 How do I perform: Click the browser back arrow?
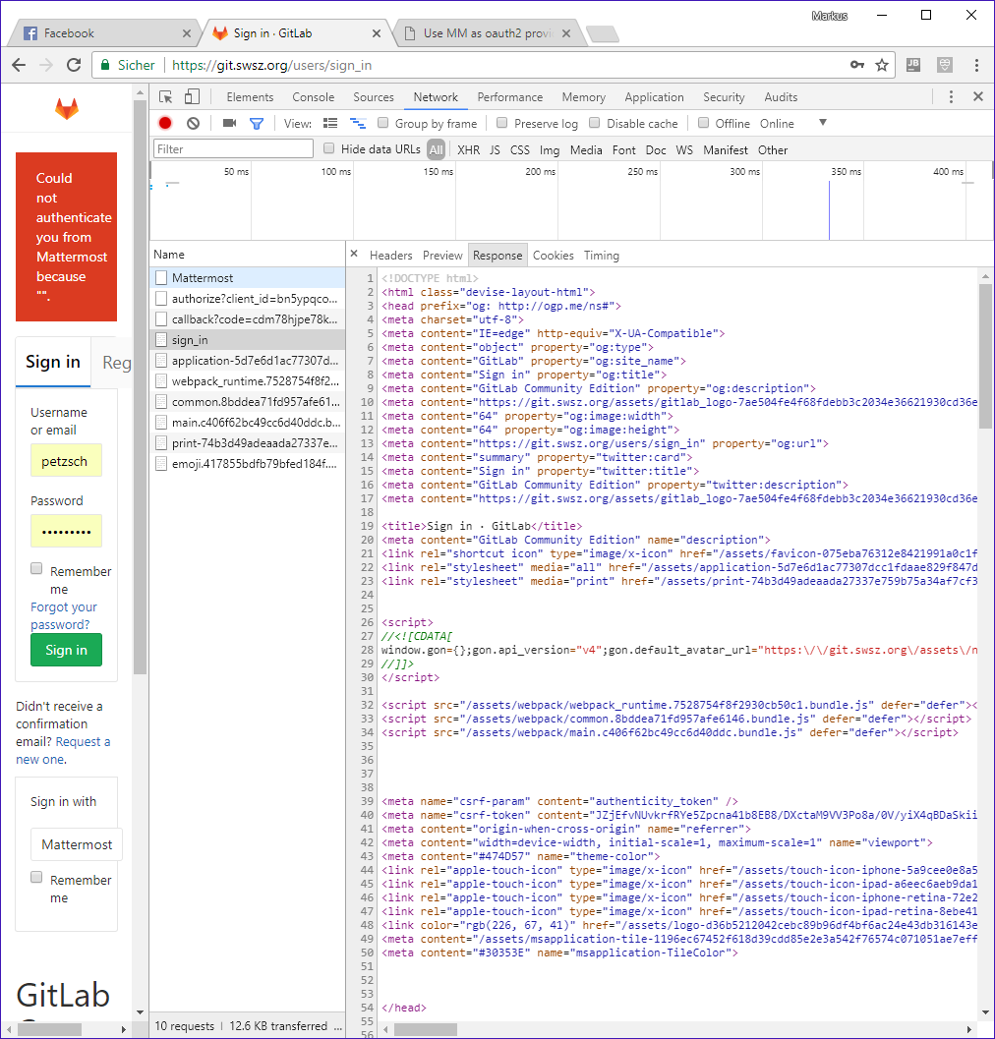coord(19,65)
